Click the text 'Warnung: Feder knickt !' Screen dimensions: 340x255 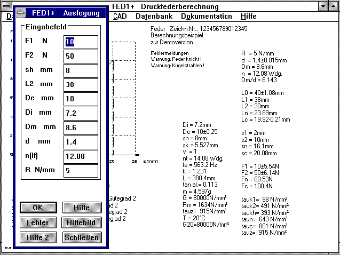(176, 59)
